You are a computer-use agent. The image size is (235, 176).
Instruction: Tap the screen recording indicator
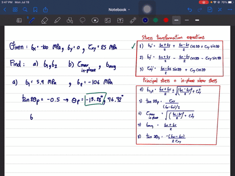coord(204,2)
